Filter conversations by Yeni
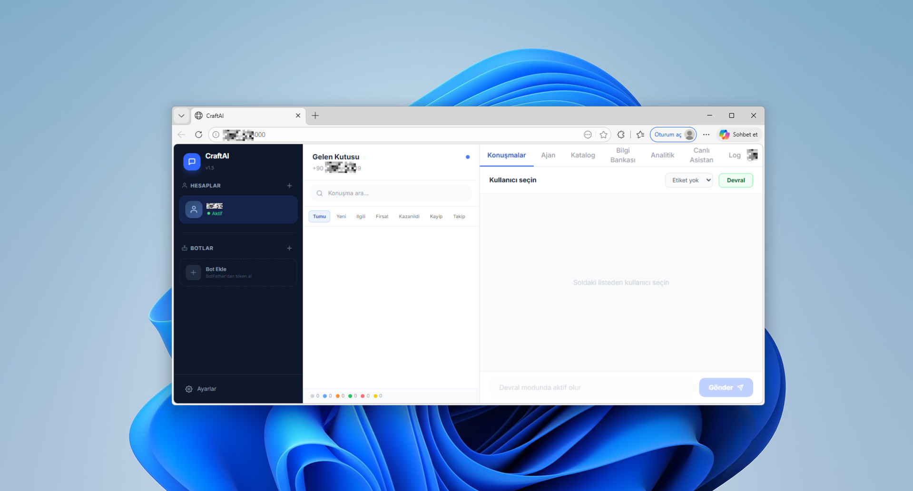Image resolution: width=913 pixels, height=491 pixels. click(341, 216)
